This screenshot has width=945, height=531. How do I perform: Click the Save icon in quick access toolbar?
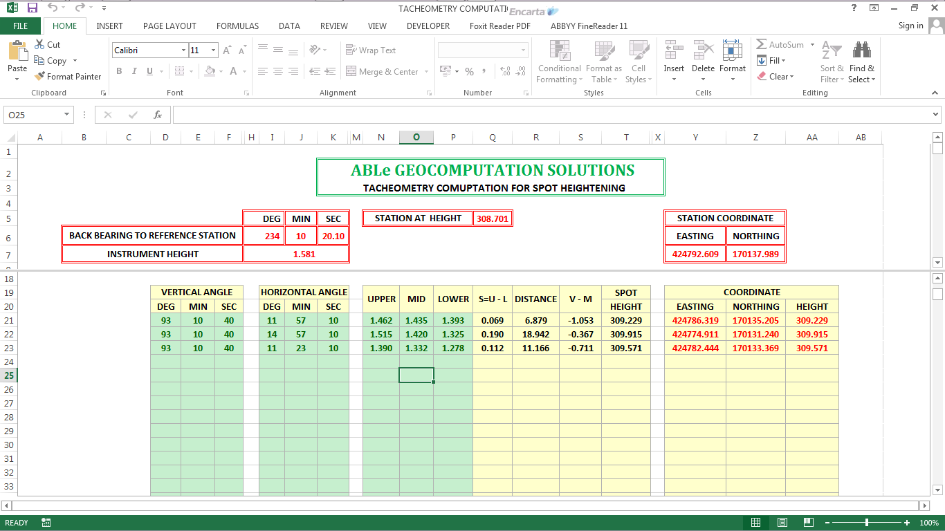(x=32, y=8)
